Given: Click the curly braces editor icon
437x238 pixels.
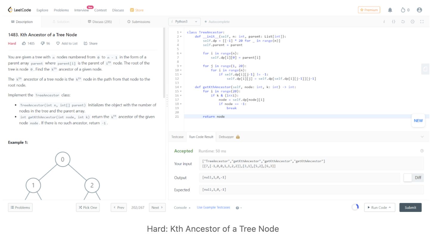Looking at the screenshot, I should tap(393, 22).
